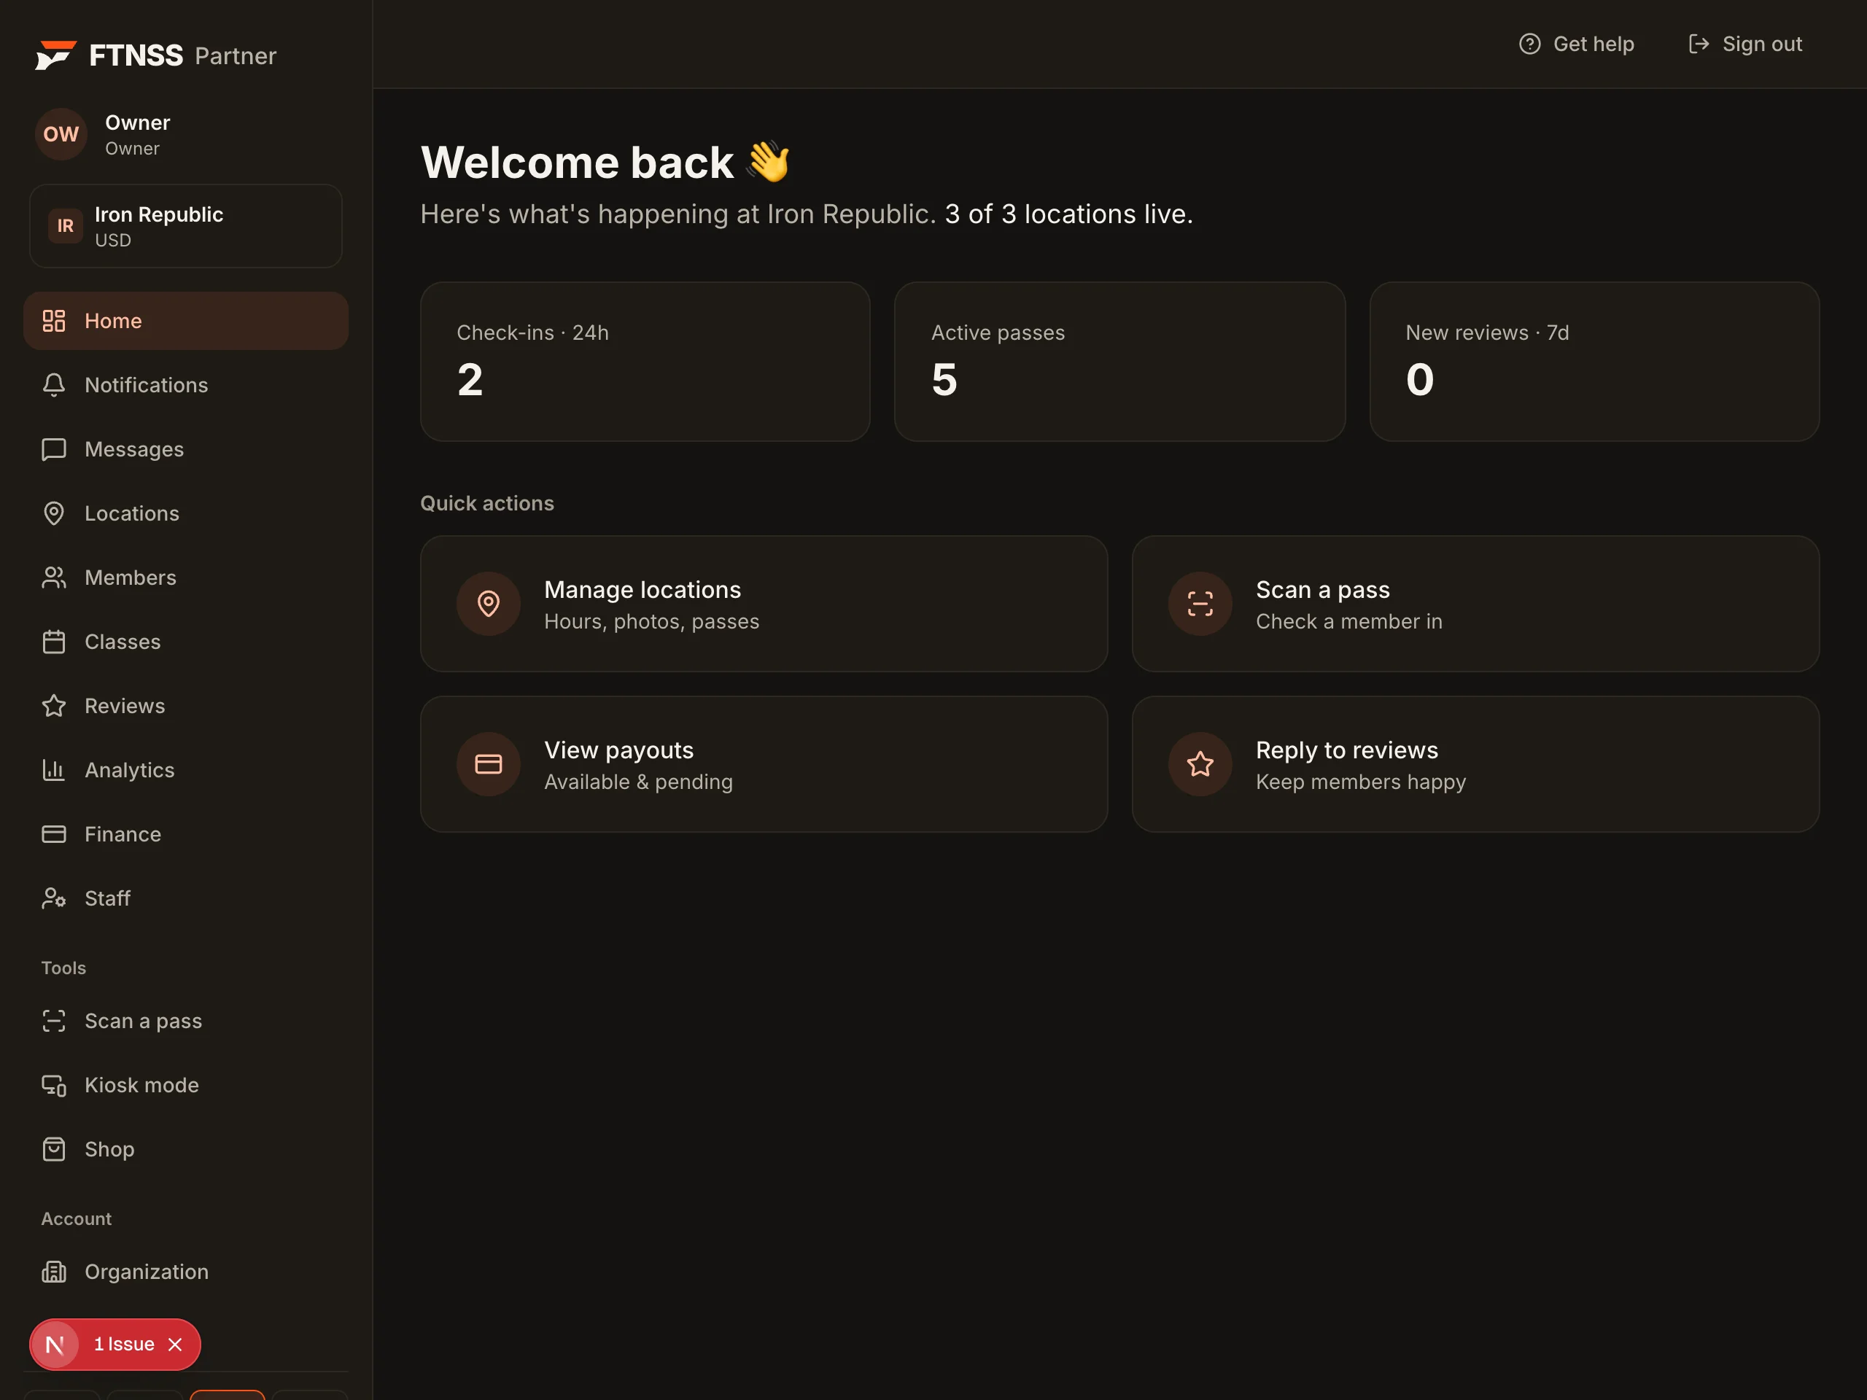Click the IR organization badge icon

click(x=65, y=226)
